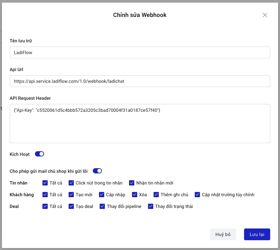Click the Lưu lại button
Image resolution: width=280 pixels, height=250 pixels.
tap(257, 234)
